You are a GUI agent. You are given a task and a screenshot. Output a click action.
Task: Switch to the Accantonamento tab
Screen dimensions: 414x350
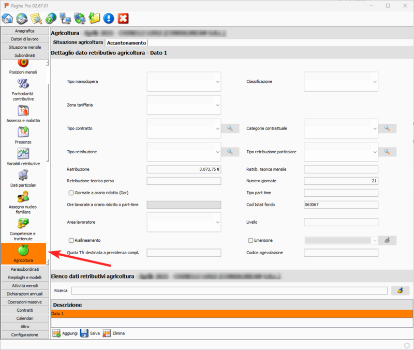[127, 42]
